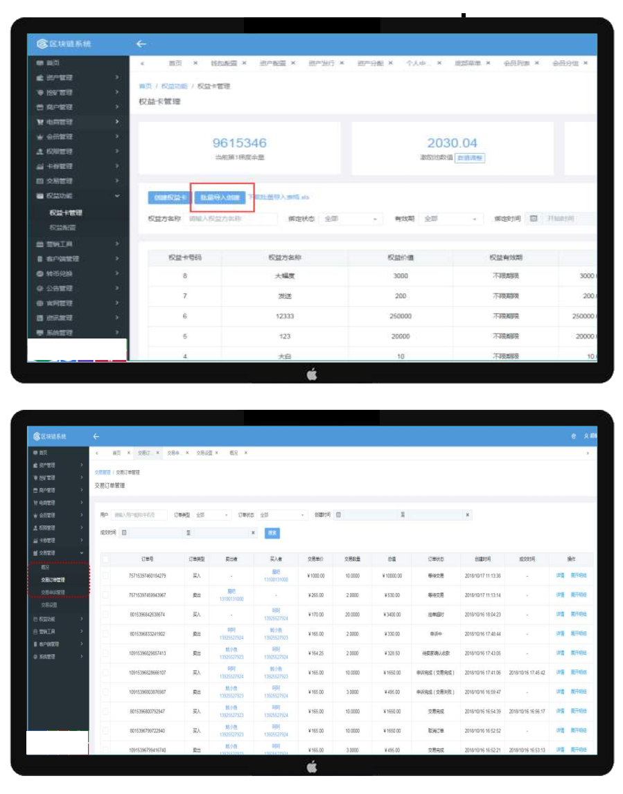Click the calendar icon in 绑定时间 field

pos(533,219)
